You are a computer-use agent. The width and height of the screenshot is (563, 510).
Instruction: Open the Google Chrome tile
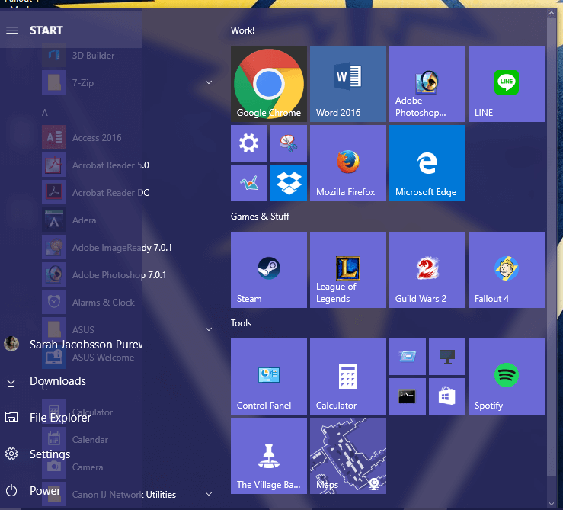click(269, 84)
